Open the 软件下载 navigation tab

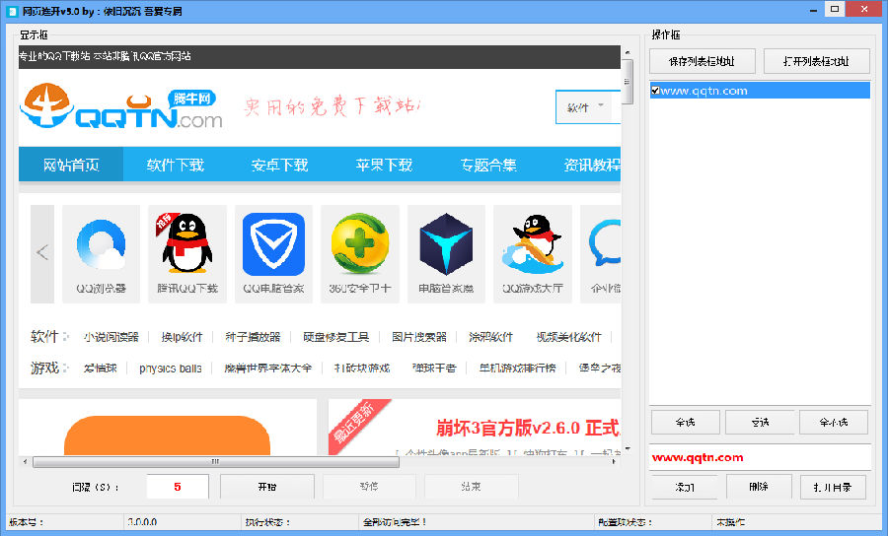pos(175,165)
